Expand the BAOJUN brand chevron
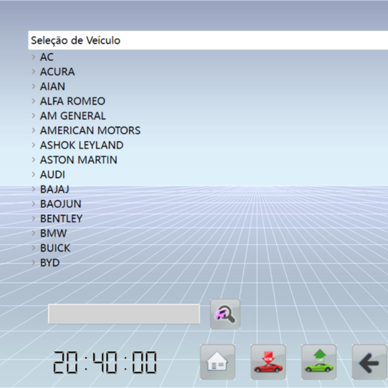The width and height of the screenshot is (388, 388). pos(33,204)
